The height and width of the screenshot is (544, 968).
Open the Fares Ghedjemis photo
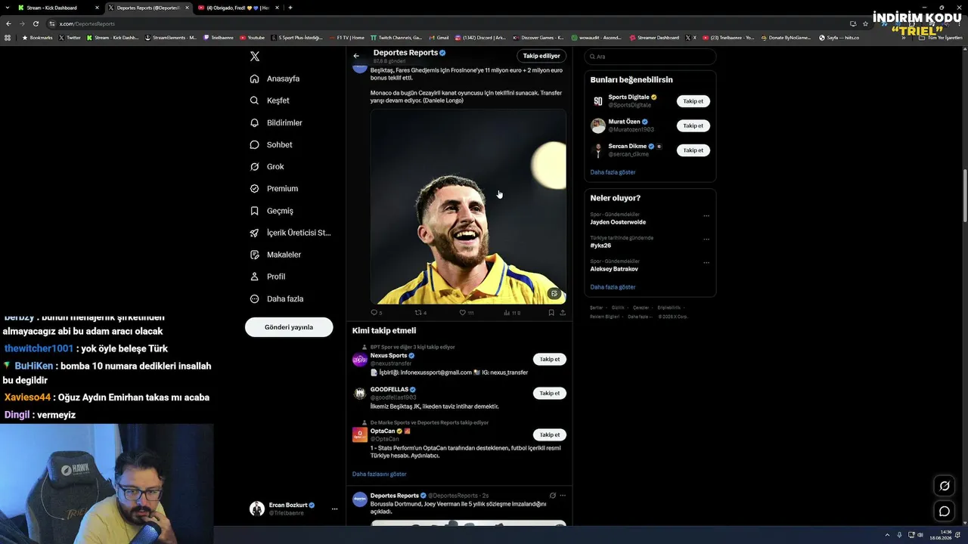(468, 207)
